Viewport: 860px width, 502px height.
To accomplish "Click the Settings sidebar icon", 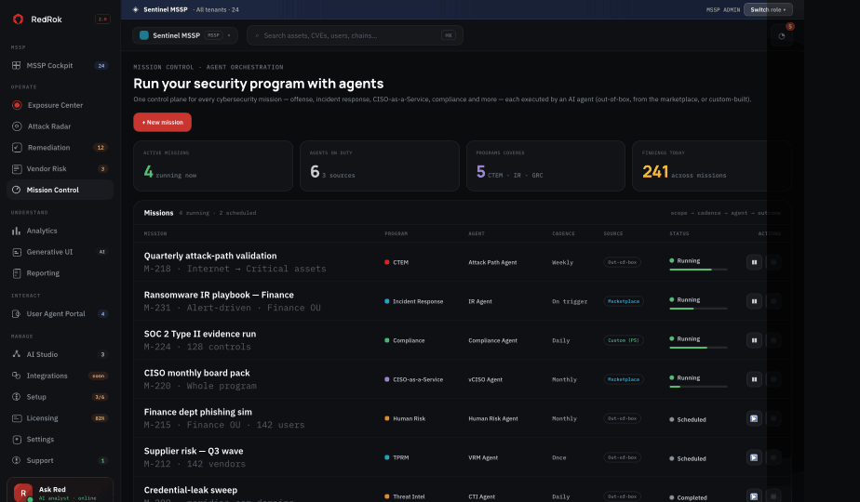I will pos(17,440).
